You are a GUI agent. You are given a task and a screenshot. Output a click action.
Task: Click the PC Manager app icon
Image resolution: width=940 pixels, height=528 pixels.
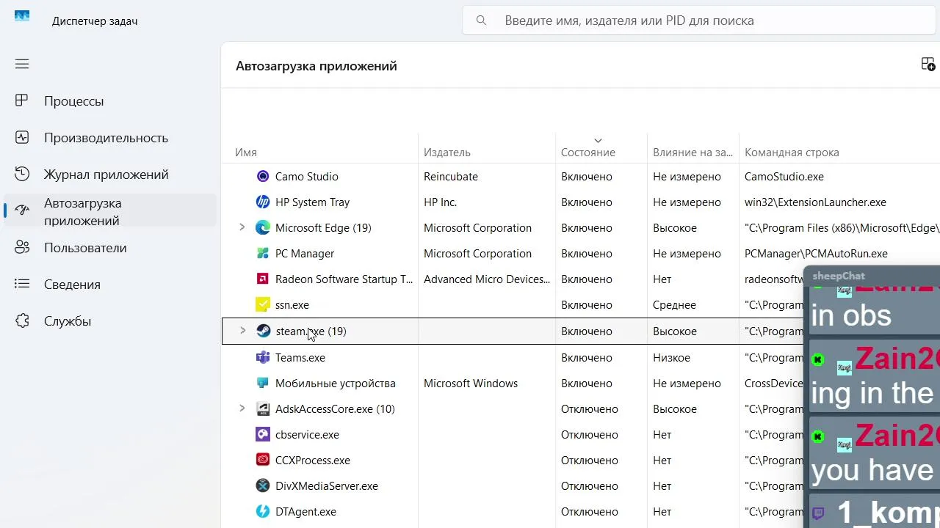263,254
